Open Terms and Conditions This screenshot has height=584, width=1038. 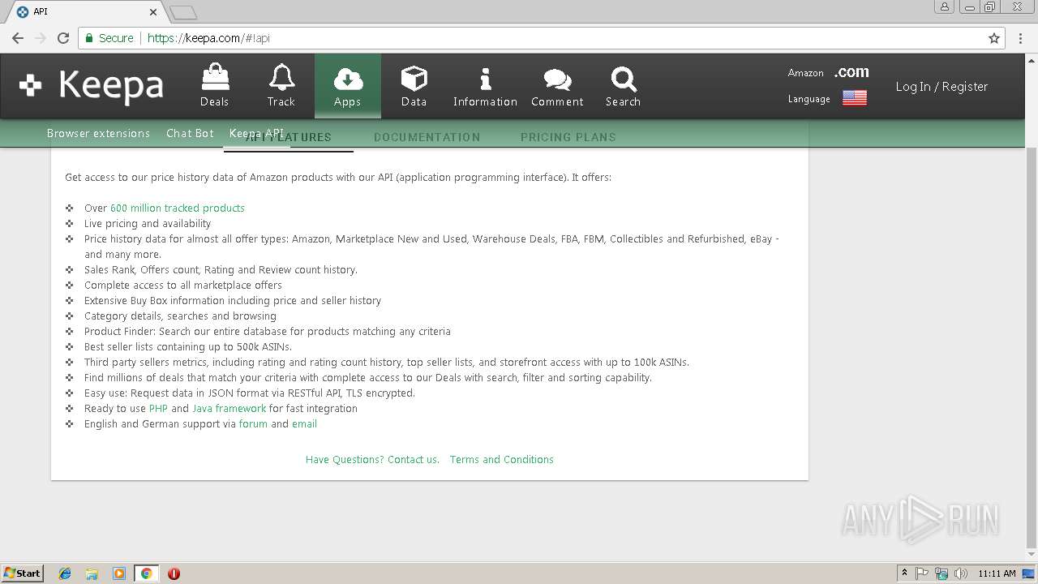pyautogui.click(x=501, y=459)
